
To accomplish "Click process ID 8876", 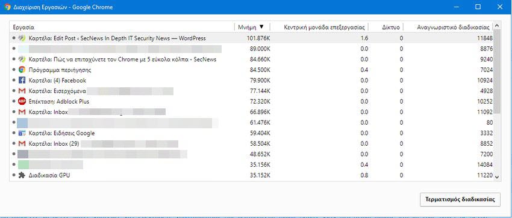I will click(x=486, y=49).
